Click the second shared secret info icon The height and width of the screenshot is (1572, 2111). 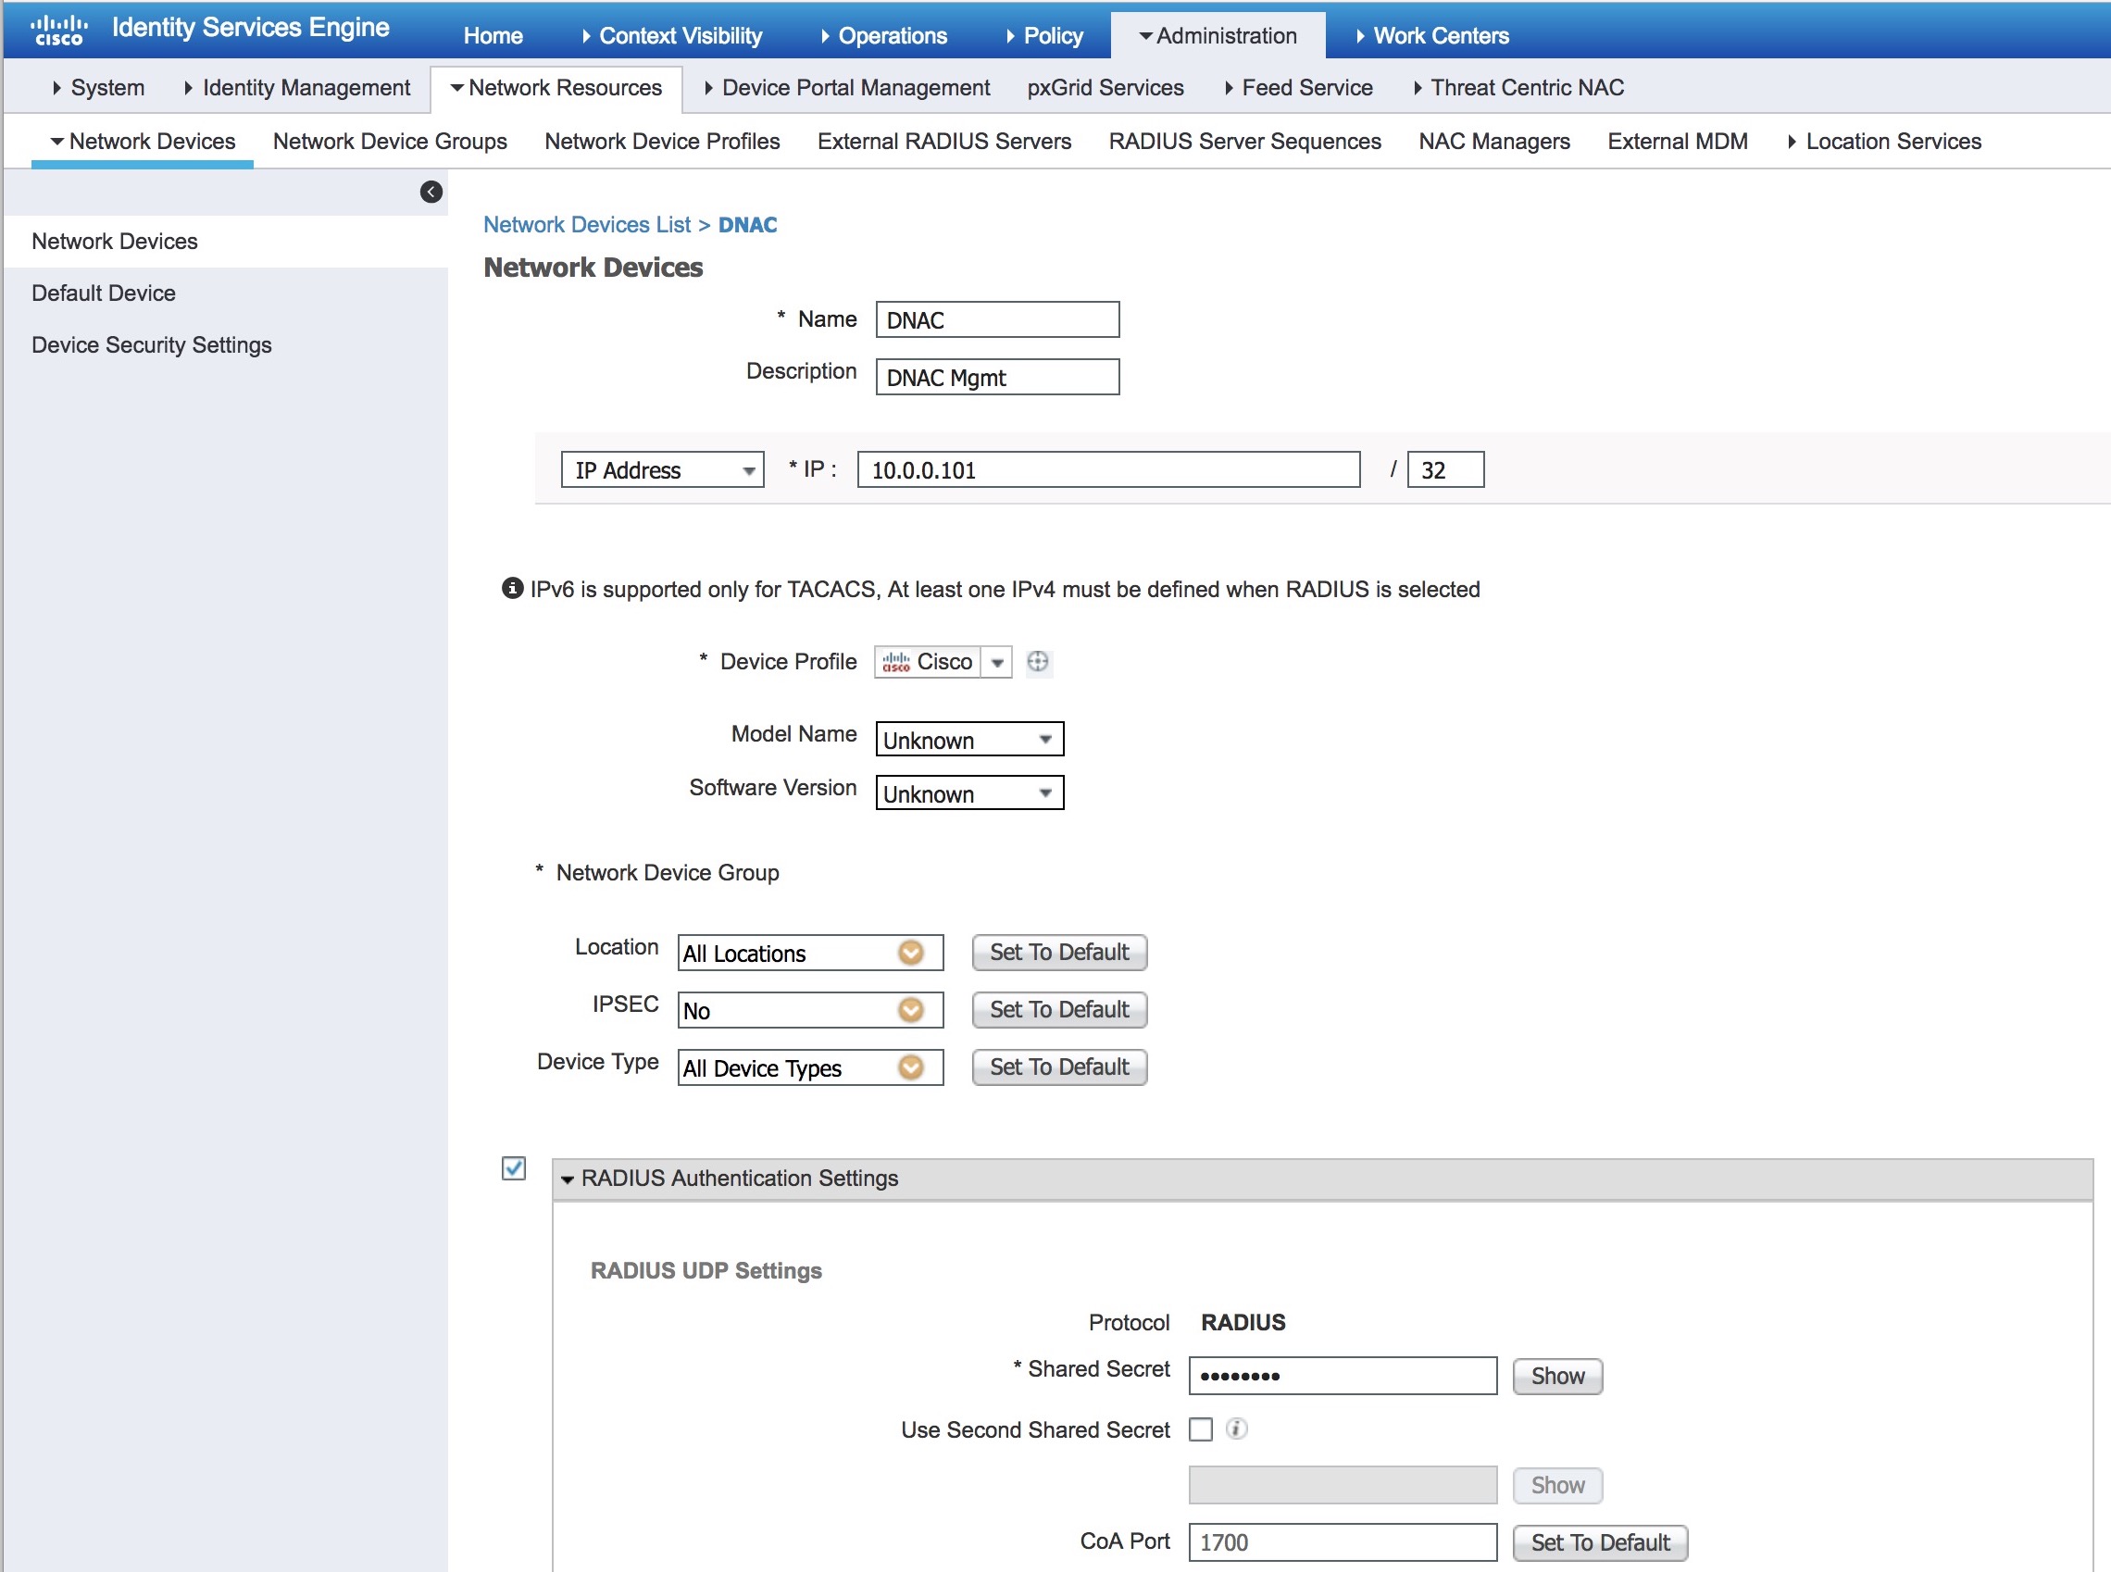(x=1236, y=1429)
